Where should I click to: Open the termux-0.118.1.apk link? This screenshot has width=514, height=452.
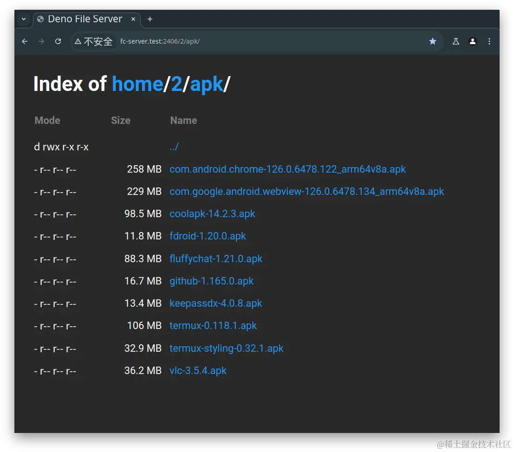pos(213,326)
